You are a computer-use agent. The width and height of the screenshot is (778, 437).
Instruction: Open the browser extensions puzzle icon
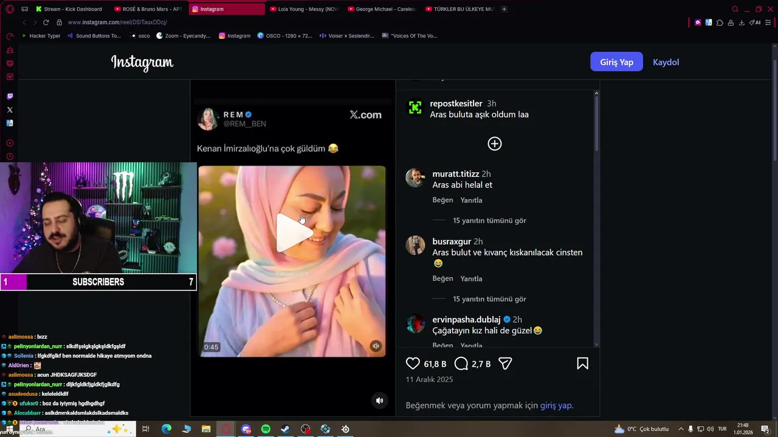[x=720, y=22]
